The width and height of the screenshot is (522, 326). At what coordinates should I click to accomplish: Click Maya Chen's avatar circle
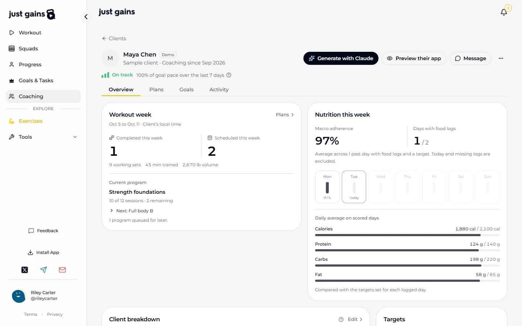point(110,58)
